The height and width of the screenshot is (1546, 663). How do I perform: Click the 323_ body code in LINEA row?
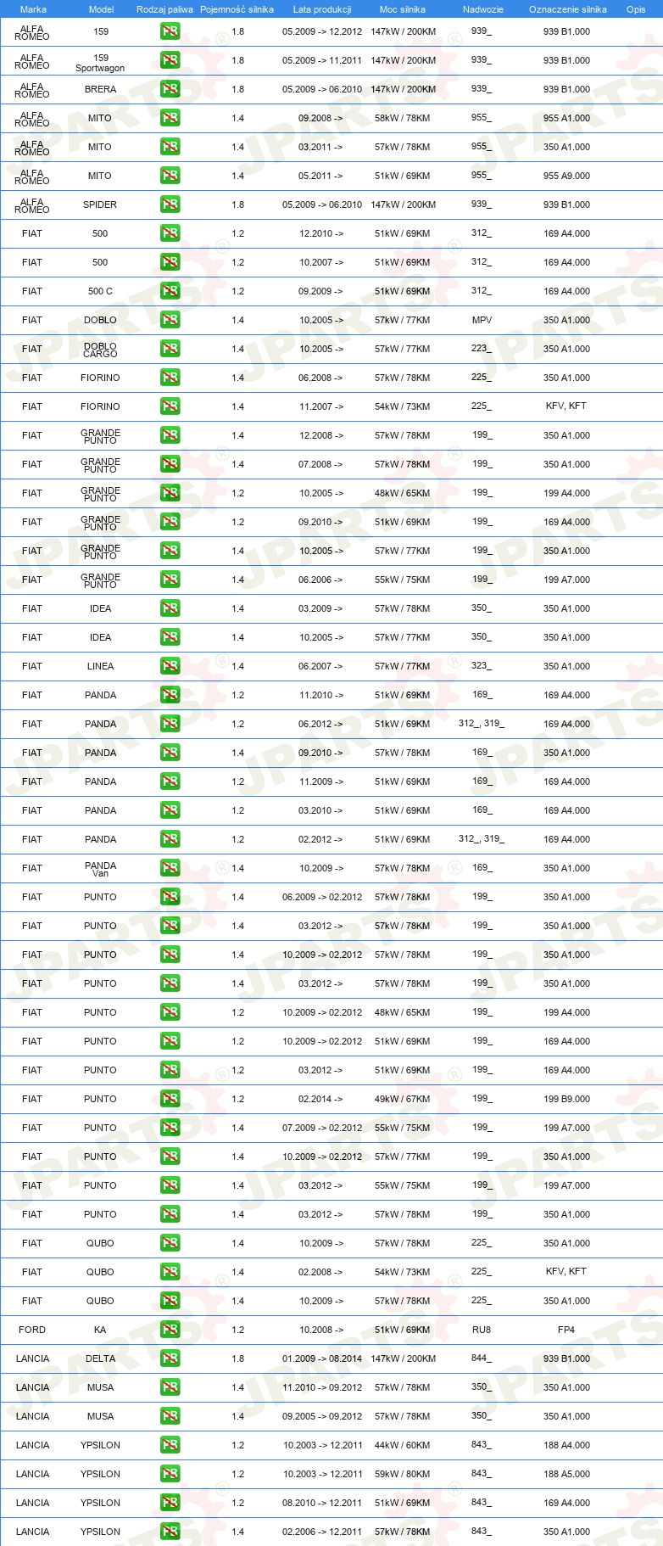tap(482, 666)
